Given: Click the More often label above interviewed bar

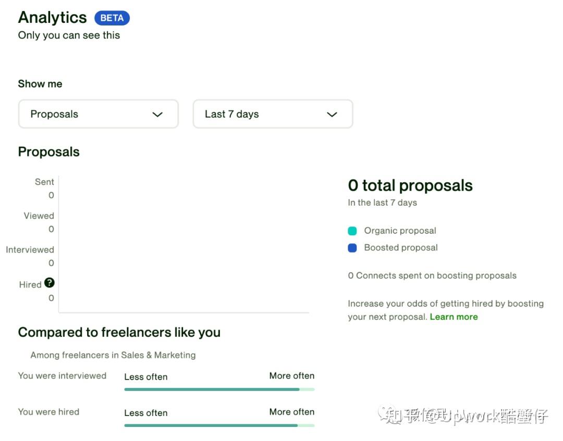Looking at the screenshot, I should [x=291, y=375].
